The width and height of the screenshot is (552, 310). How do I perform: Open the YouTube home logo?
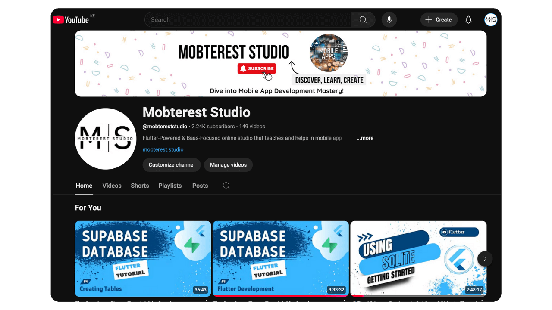pos(71,20)
